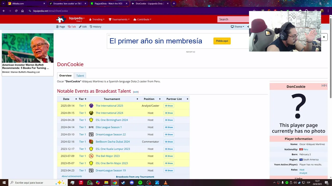Show partner list for BetBoom Dacha Dubai 2024
Image resolution: width=332 pixels, height=186 pixels.
[169, 142]
